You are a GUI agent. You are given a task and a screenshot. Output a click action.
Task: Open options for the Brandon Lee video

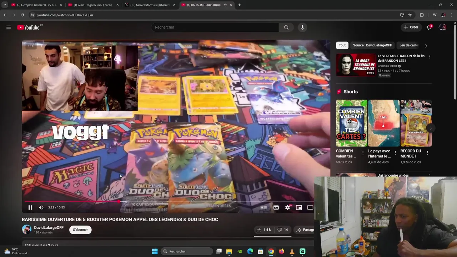tap(430, 57)
